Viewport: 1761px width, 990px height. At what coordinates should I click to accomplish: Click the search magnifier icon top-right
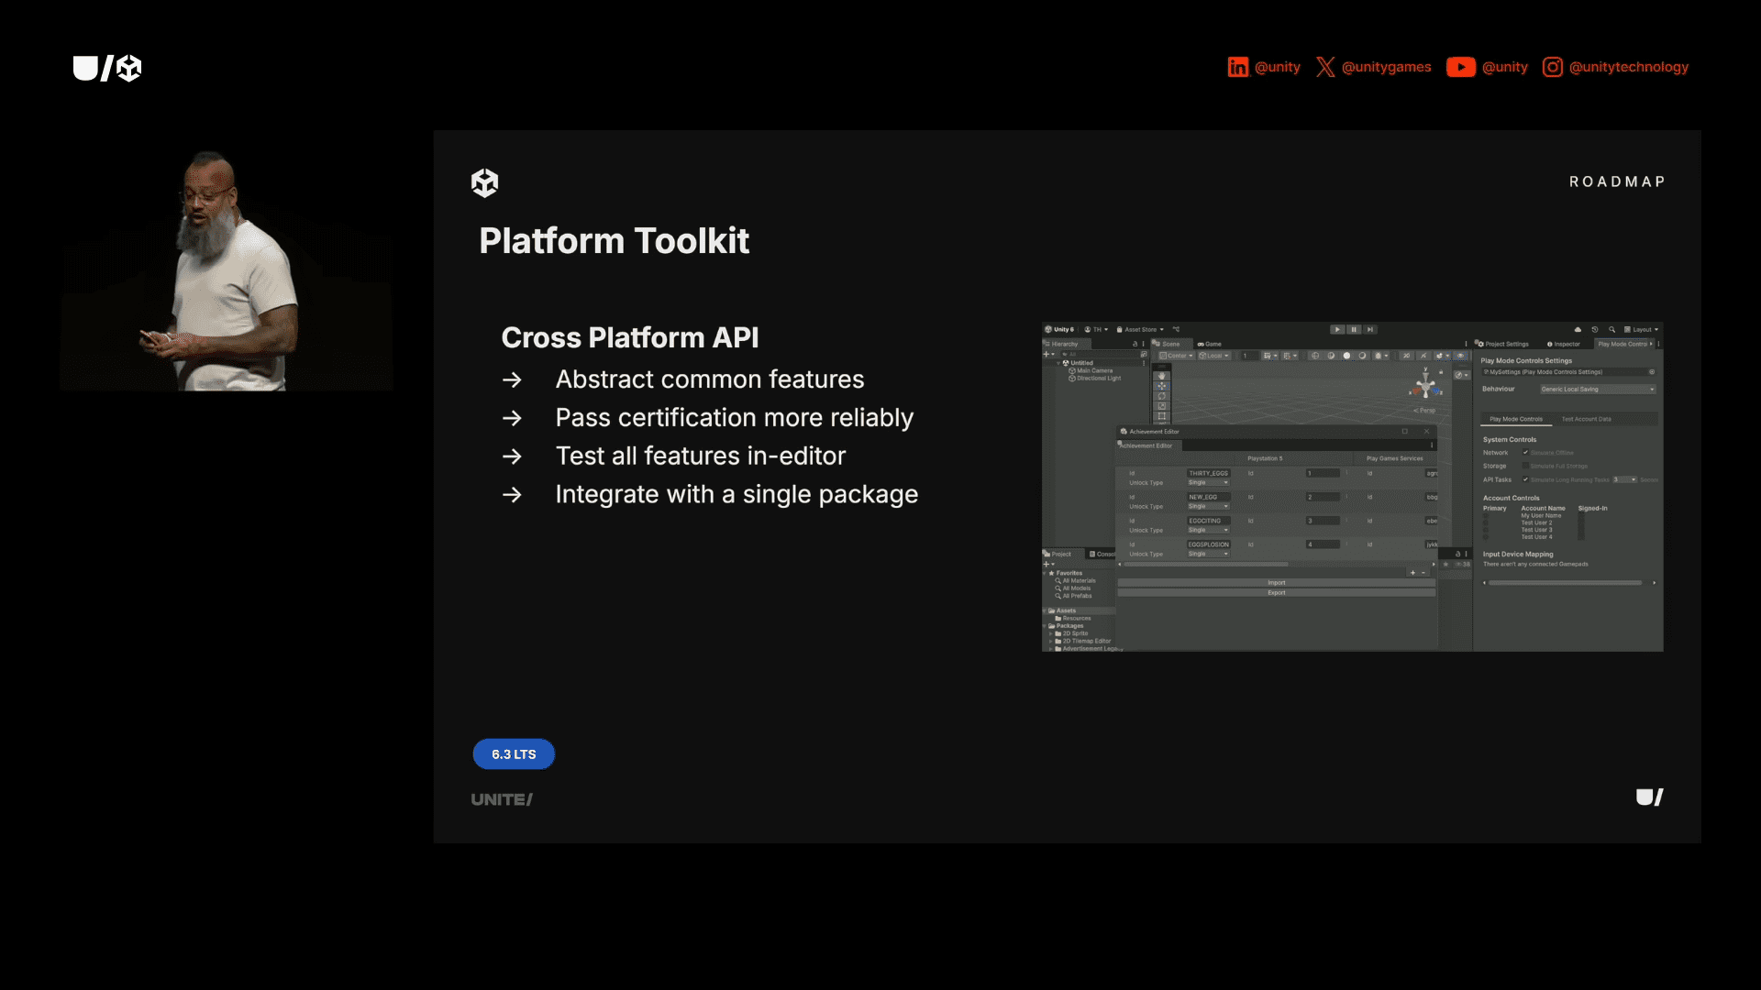(x=1612, y=329)
